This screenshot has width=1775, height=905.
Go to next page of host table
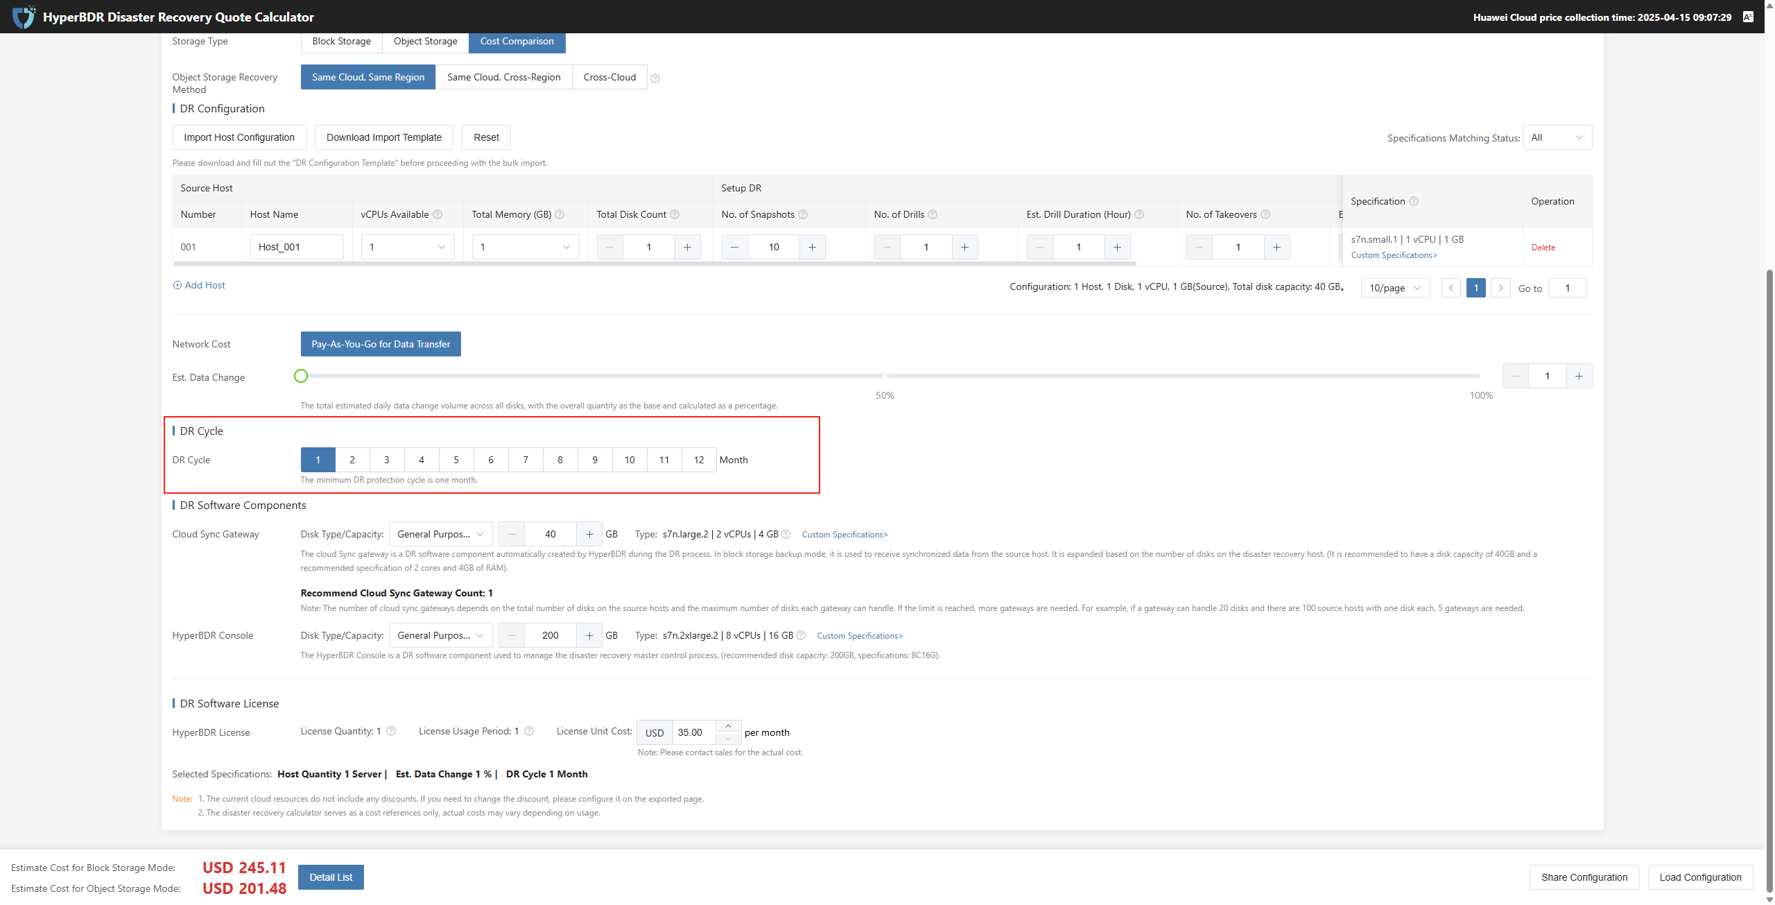(x=1501, y=288)
